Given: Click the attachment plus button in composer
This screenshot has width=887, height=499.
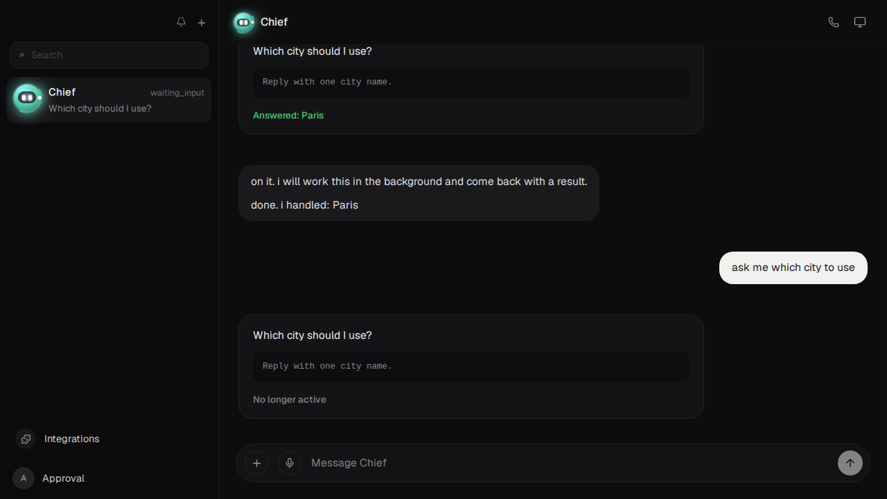Looking at the screenshot, I should (256, 463).
